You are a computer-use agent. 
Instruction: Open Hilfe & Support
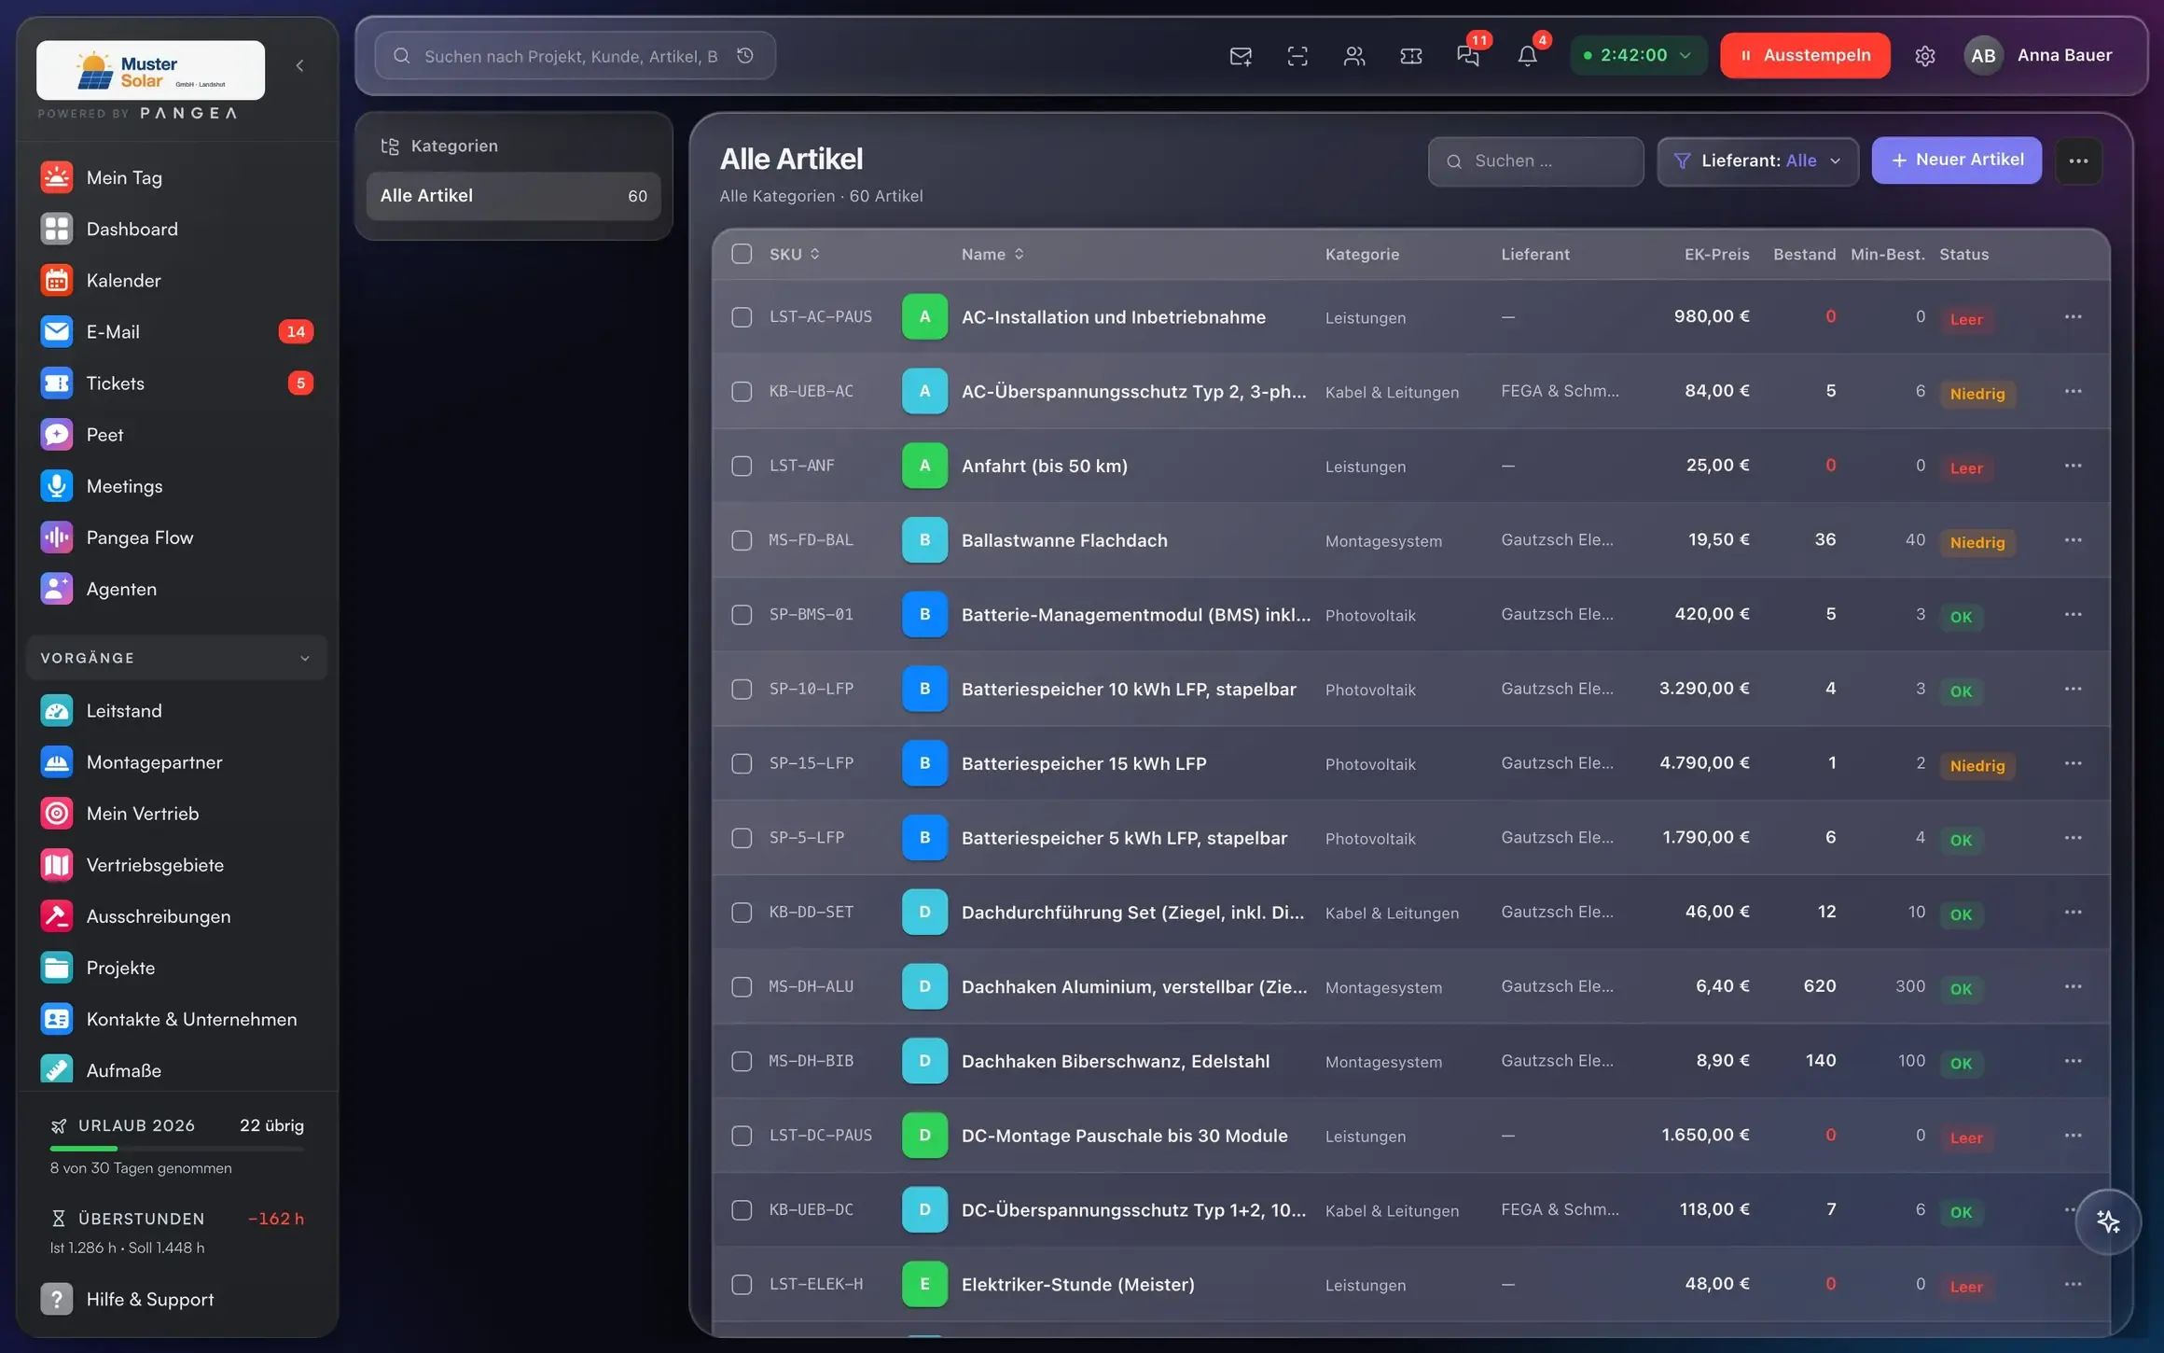(176, 1299)
